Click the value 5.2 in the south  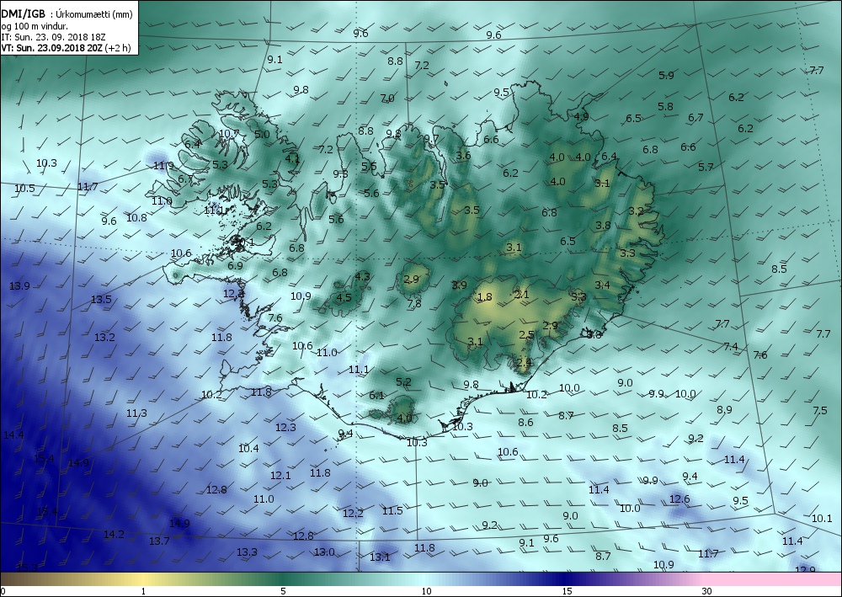pyautogui.click(x=403, y=381)
